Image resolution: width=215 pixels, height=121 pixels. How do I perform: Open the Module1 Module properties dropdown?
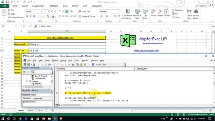point(51,95)
